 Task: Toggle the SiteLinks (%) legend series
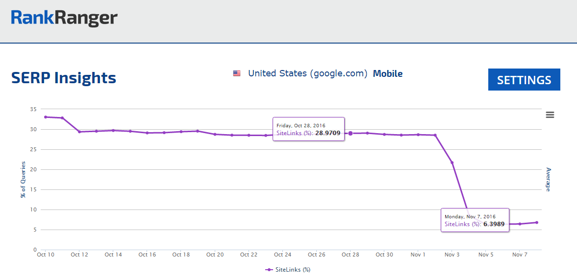[288, 269]
